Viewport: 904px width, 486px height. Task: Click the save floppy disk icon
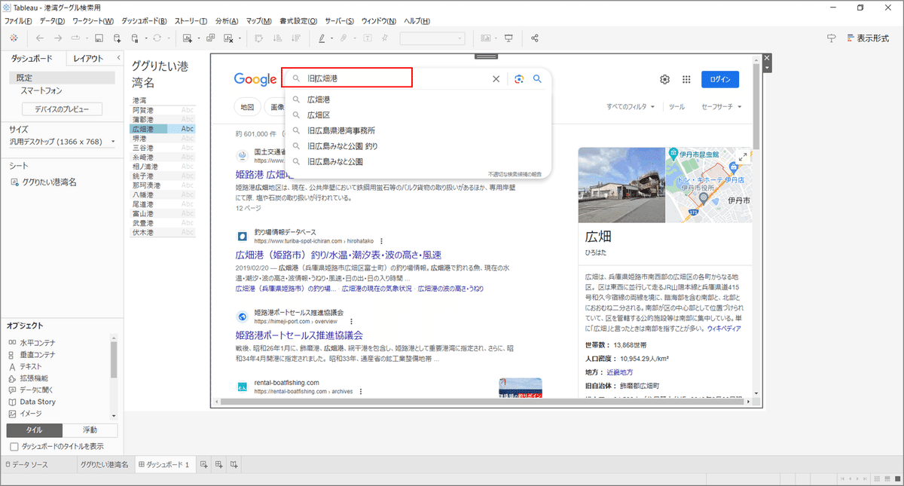tap(98, 38)
